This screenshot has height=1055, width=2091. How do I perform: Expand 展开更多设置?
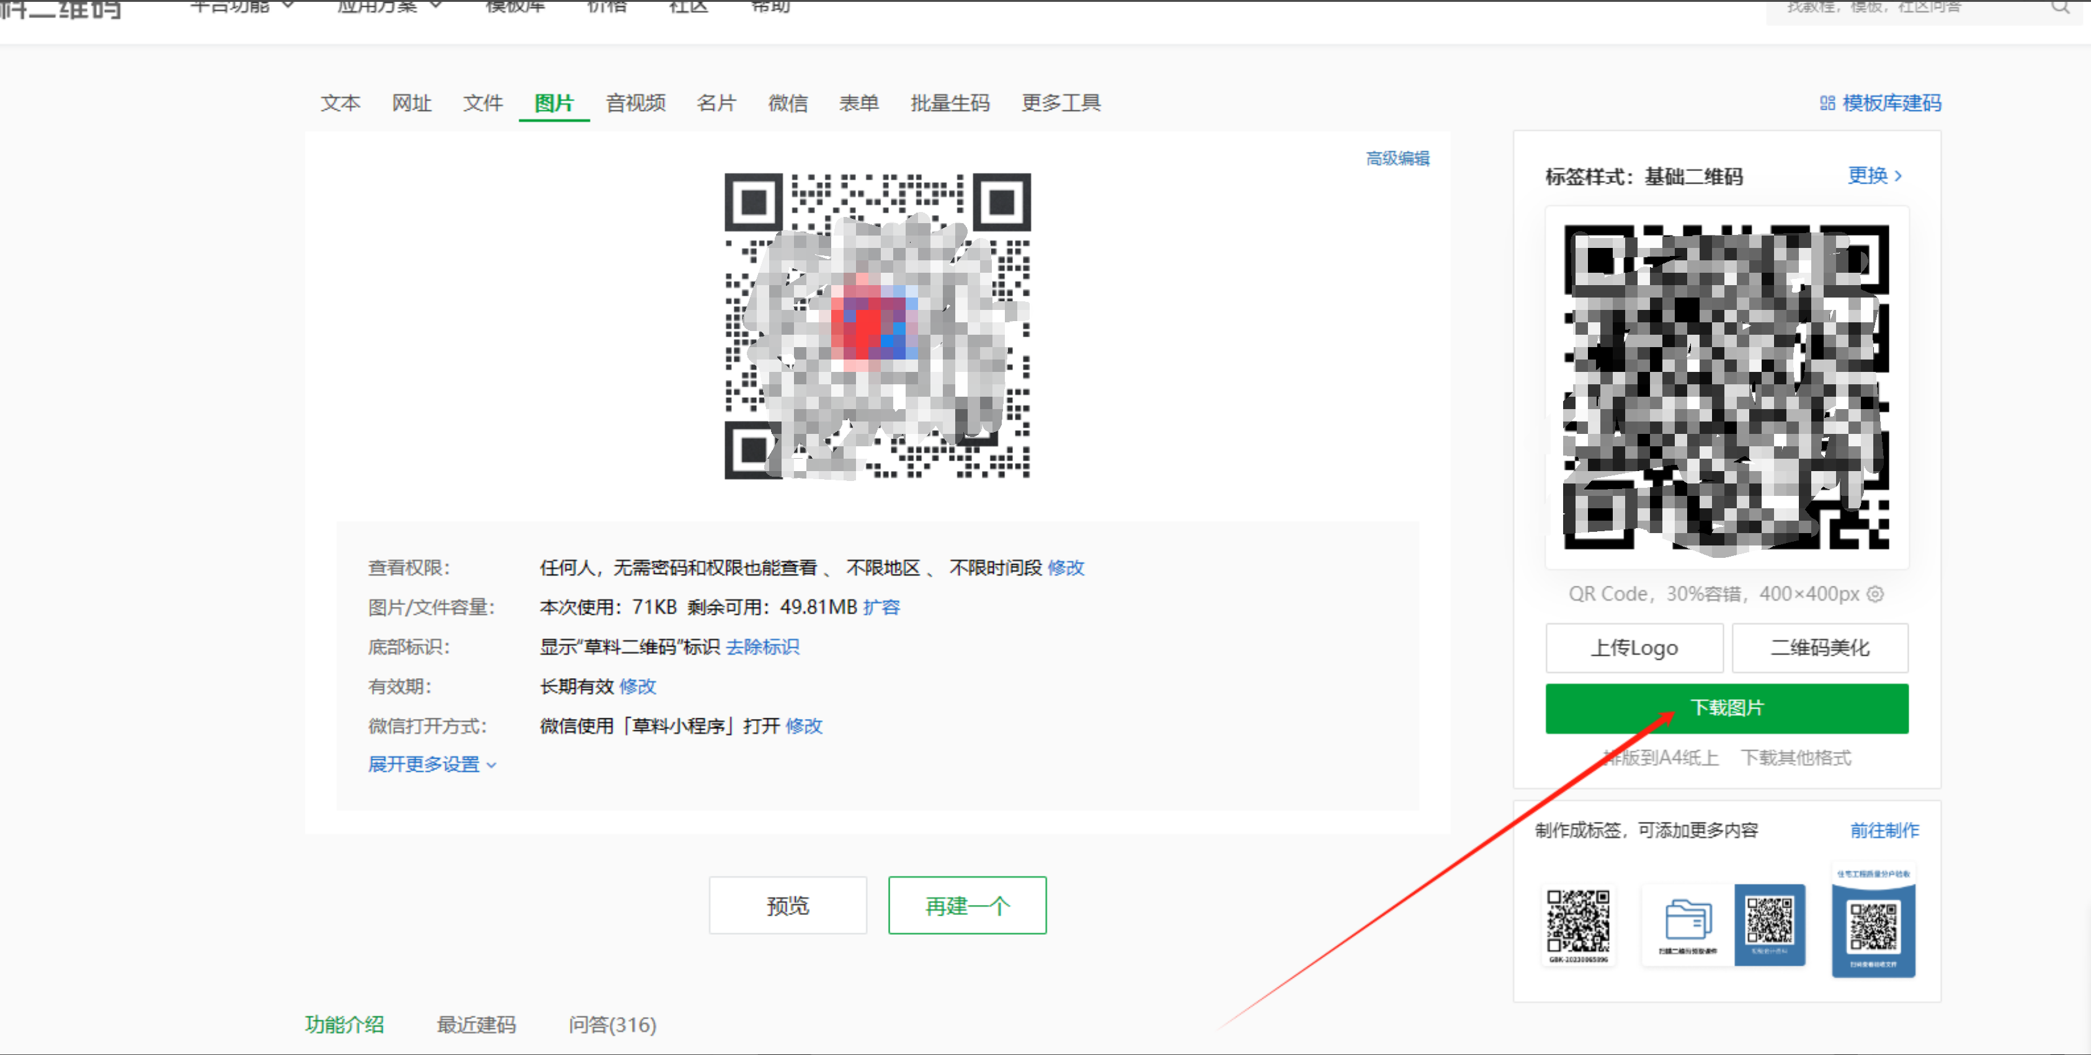point(432,764)
